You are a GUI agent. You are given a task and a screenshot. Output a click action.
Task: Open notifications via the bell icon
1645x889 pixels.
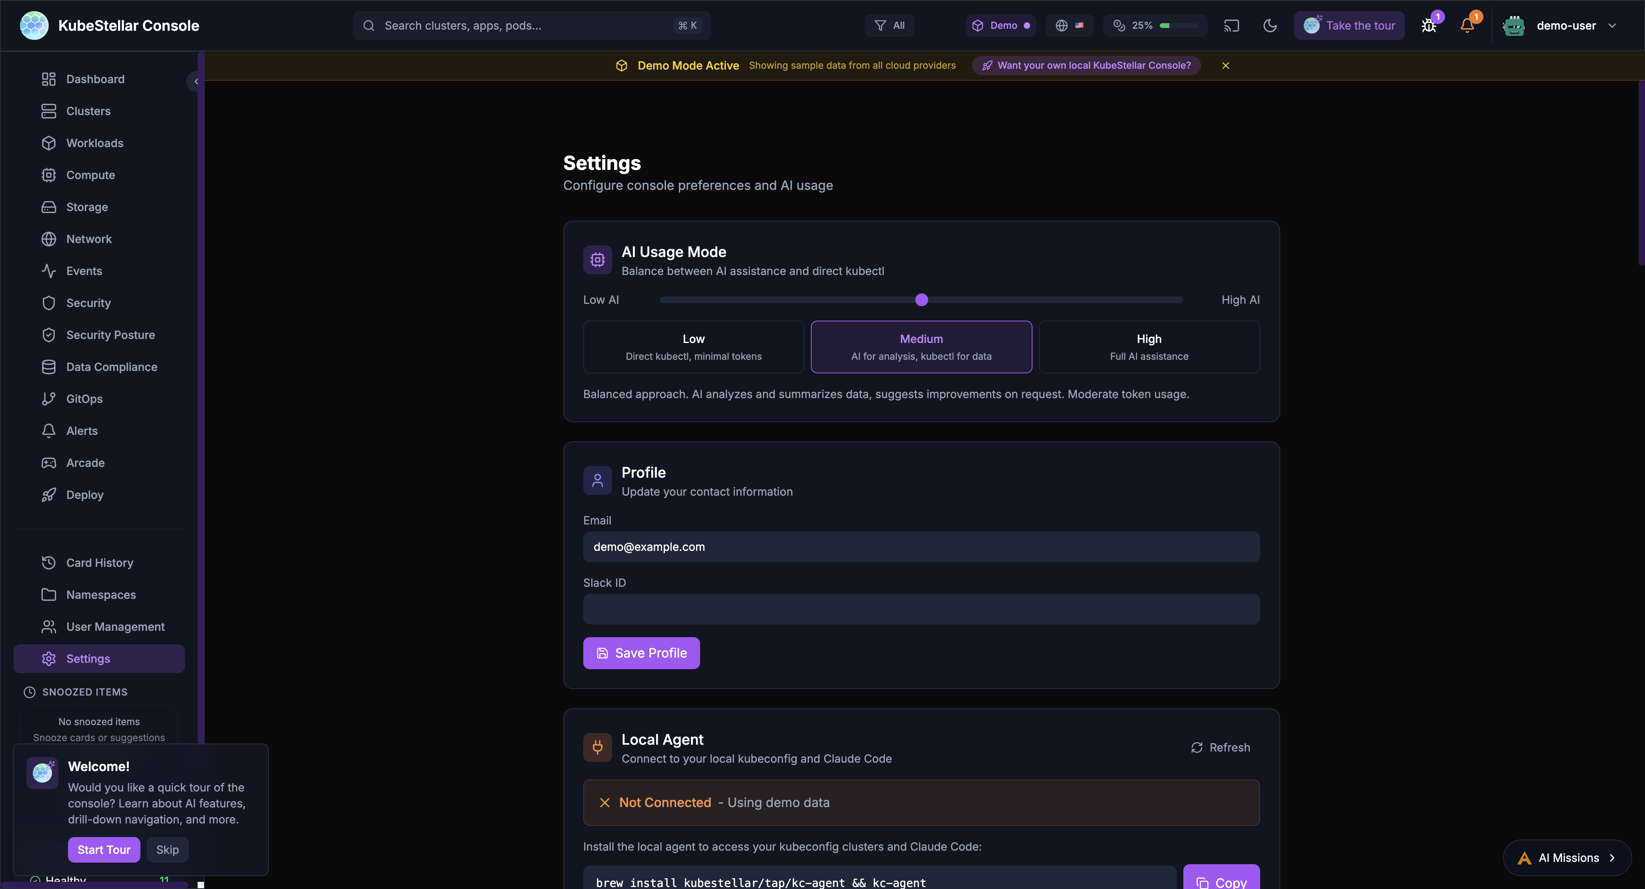click(1467, 26)
